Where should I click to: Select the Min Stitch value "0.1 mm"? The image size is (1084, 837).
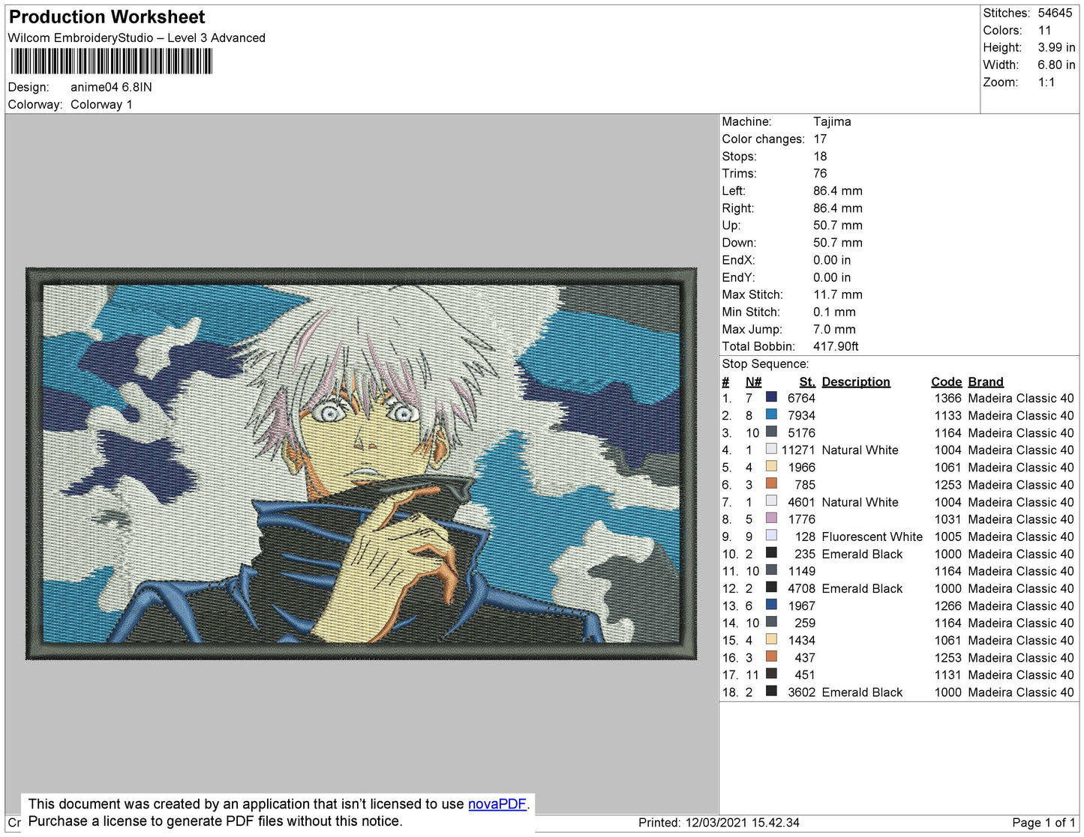point(834,312)
